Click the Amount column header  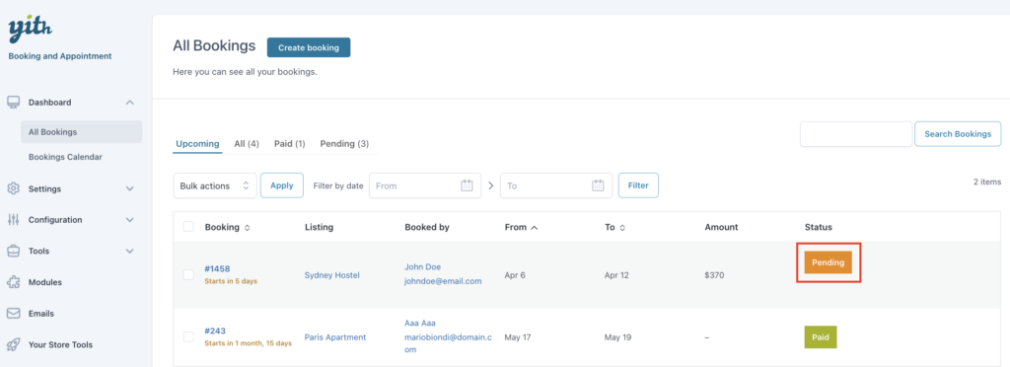pyautogui.click(x=721, y=227)
